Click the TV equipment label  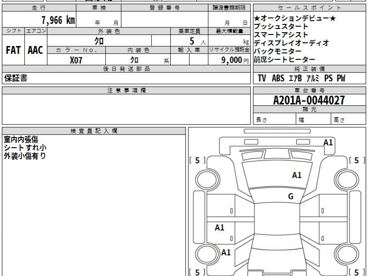pyautogui.click(x=262, y=79)
